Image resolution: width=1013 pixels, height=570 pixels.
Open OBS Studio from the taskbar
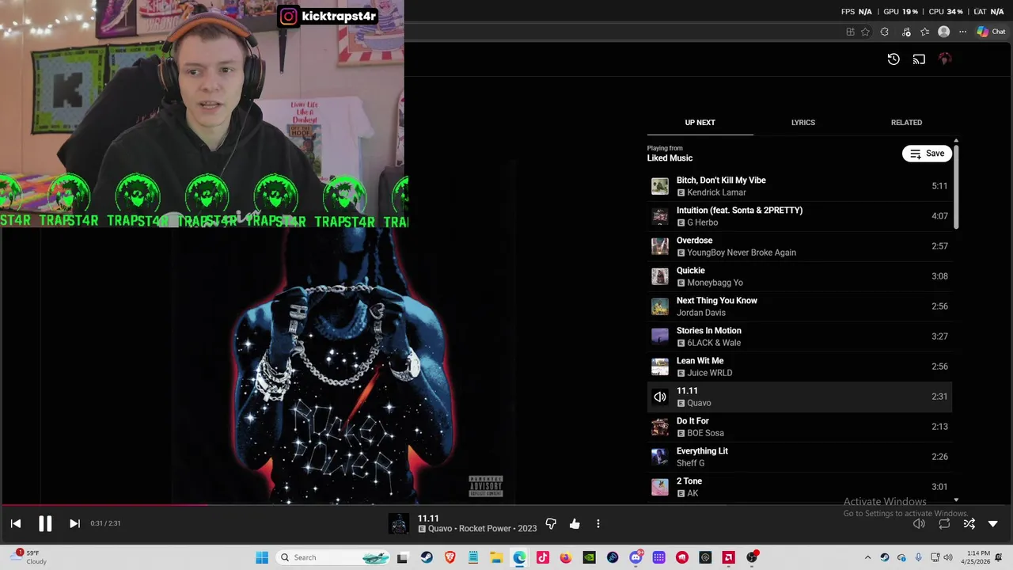752,557
